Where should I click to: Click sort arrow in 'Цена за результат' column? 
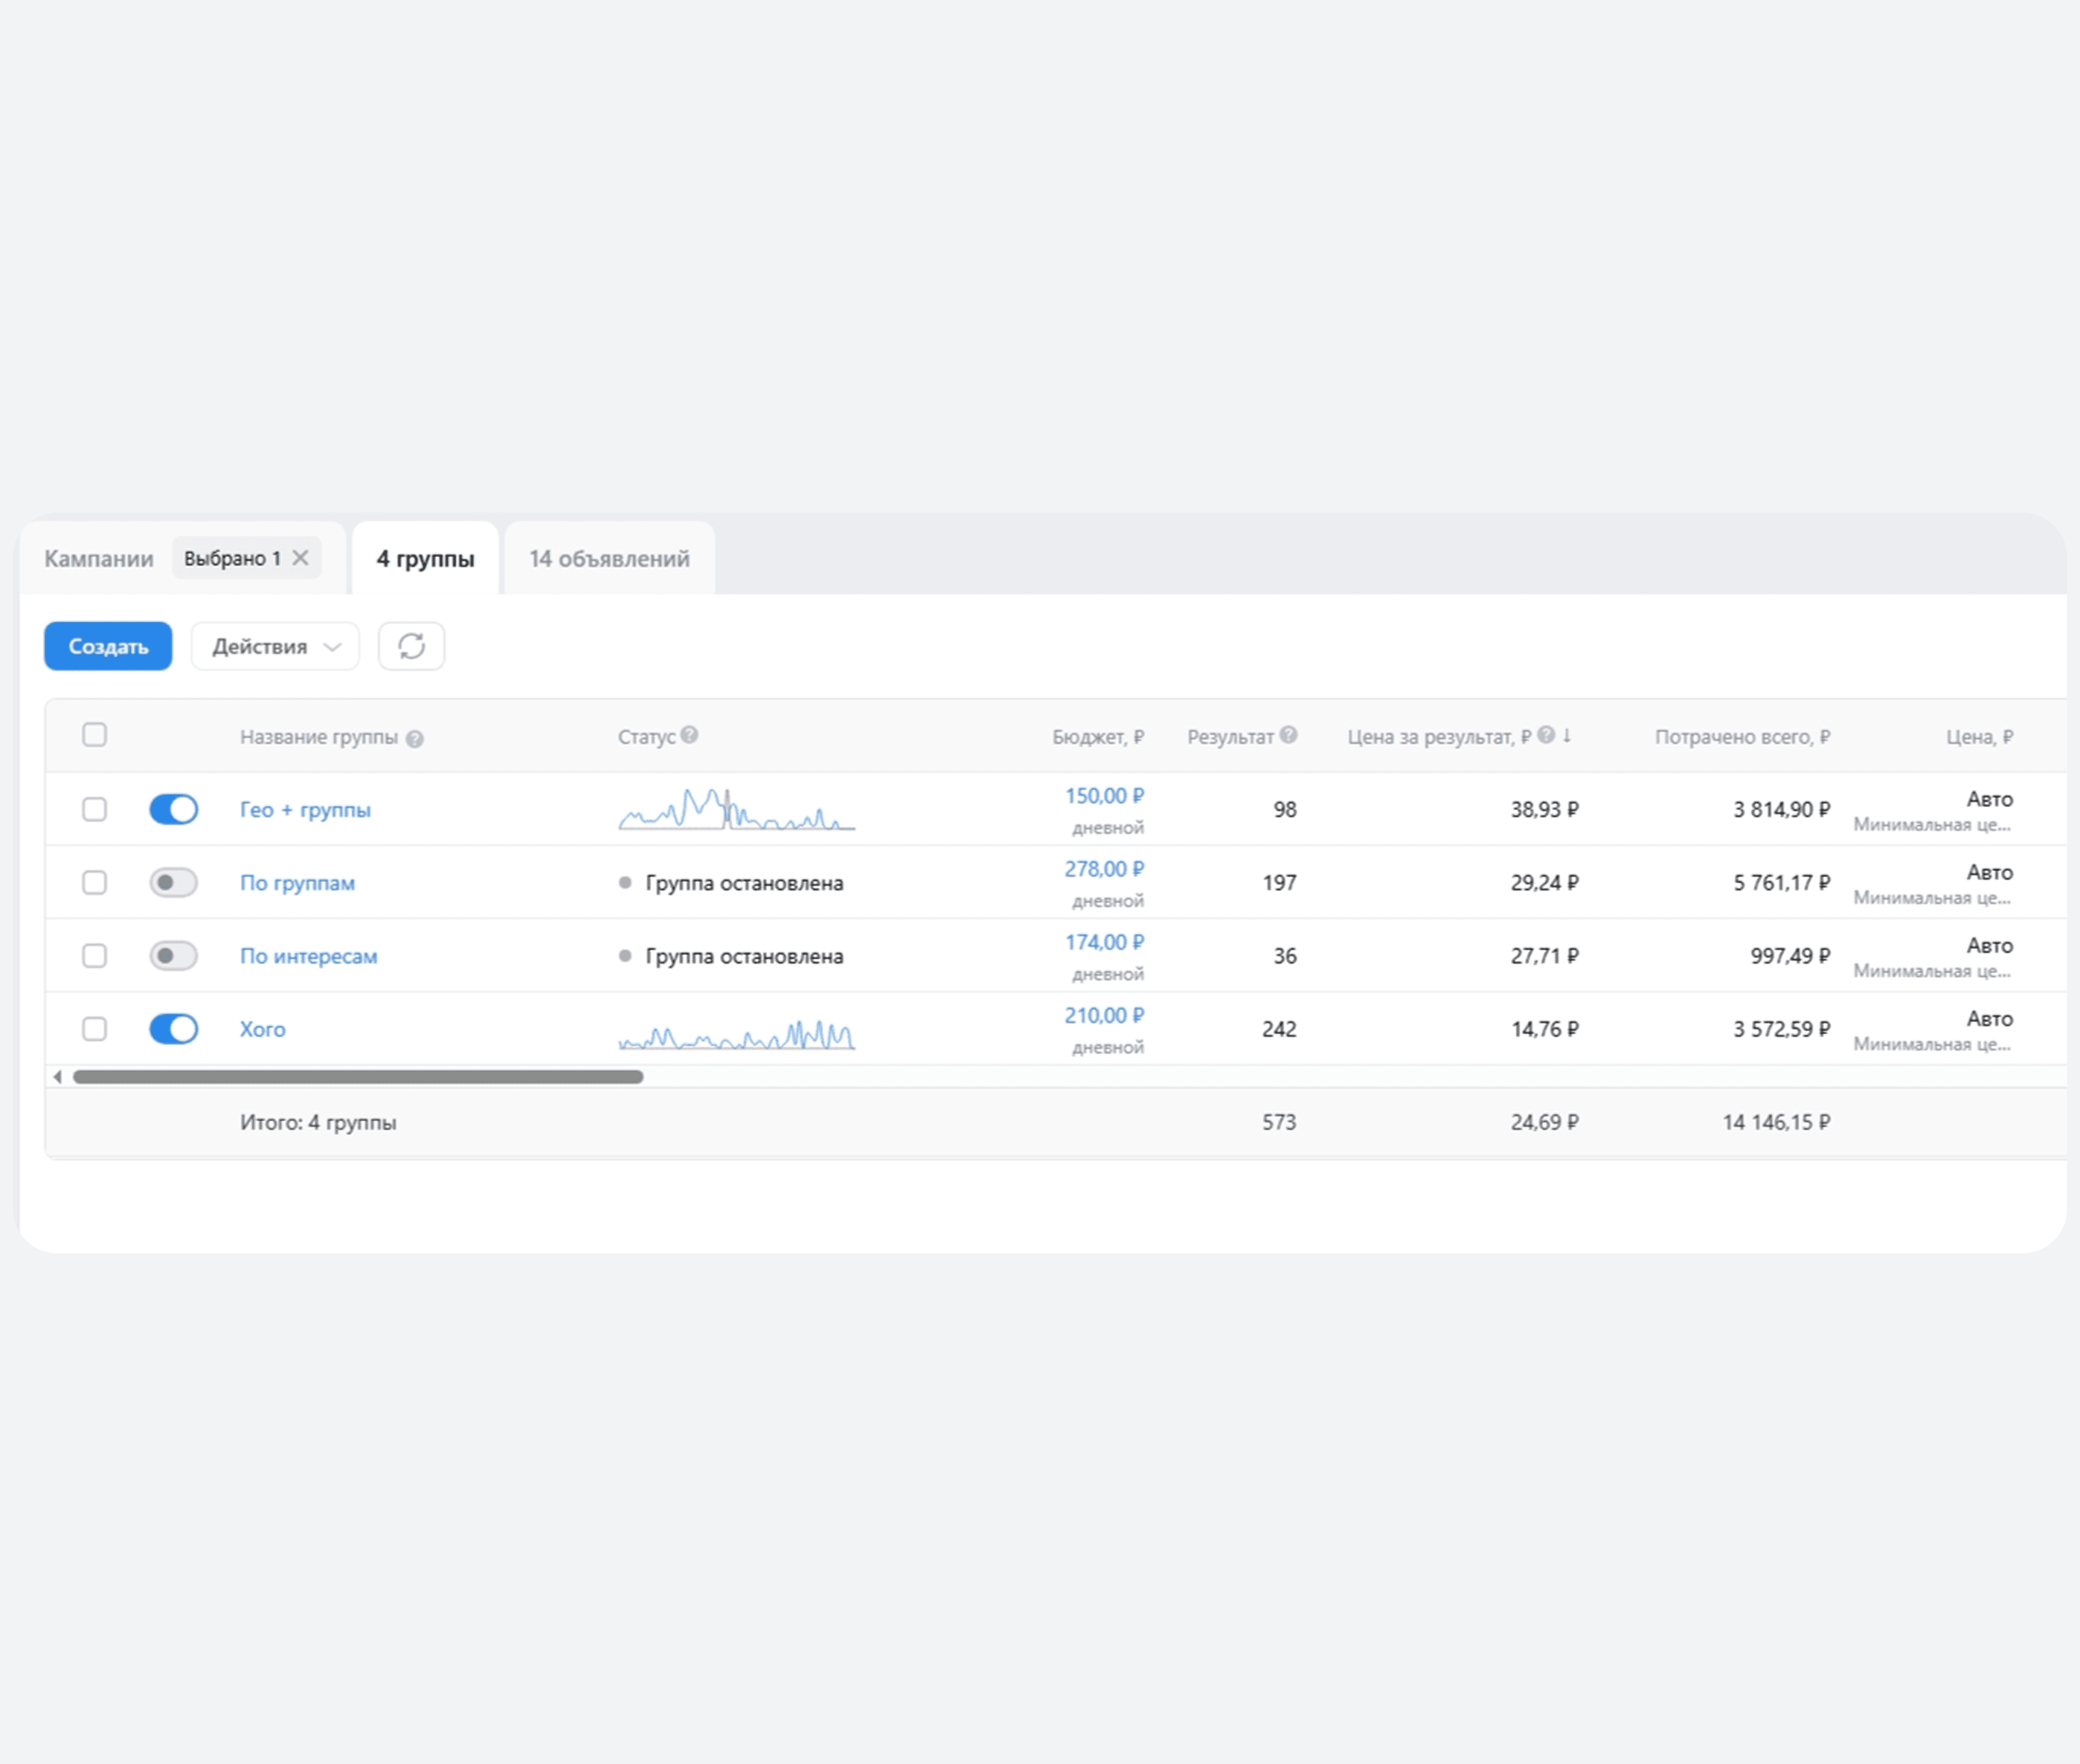pyautogui.click(x=1567, y=735)
